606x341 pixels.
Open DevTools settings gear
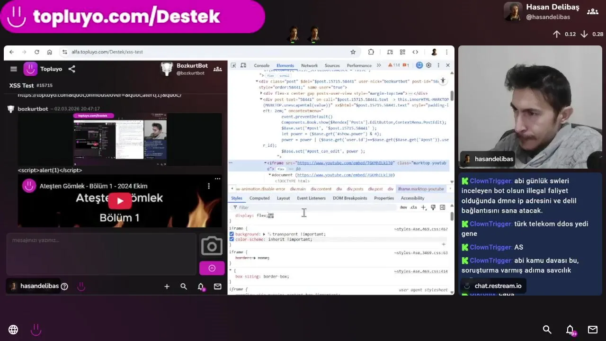pos(428,65)
